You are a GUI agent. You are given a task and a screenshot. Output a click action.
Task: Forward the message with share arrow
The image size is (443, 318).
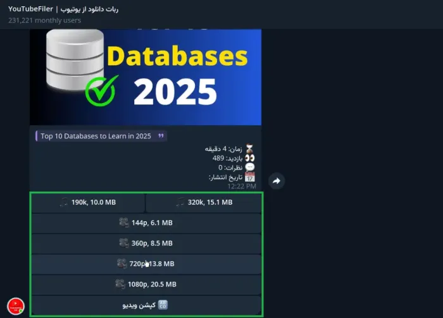[277, 181]
